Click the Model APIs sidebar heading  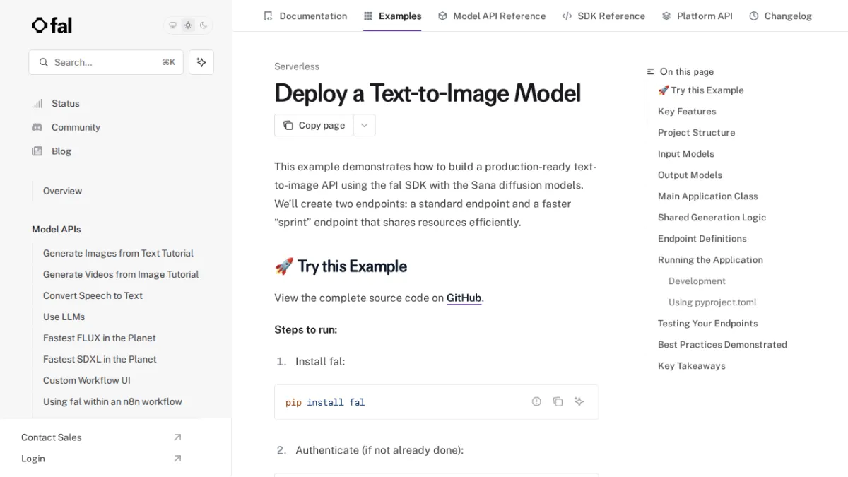57,229
